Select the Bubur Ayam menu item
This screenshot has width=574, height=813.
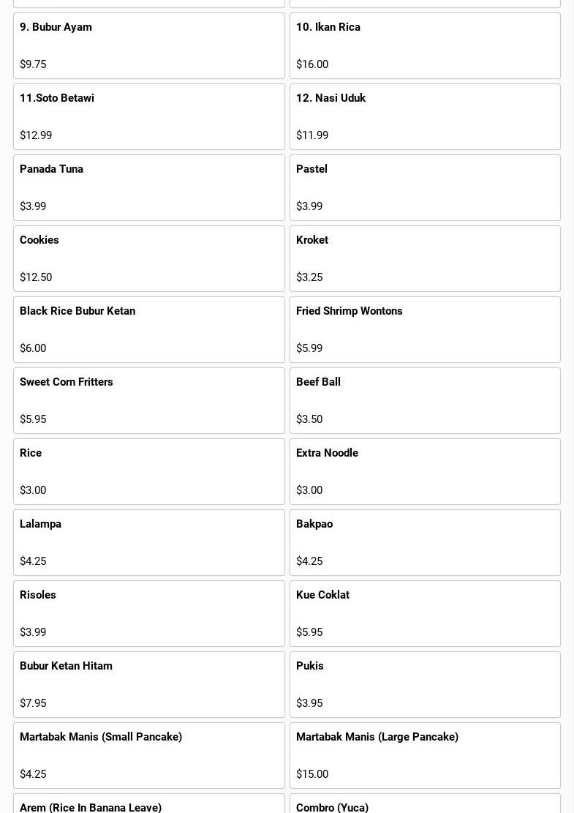coord(148,45)
